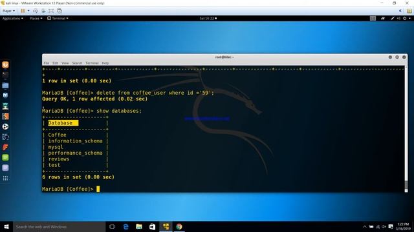Click the pen-shaped icon in Kali top panel

point(393,19)
